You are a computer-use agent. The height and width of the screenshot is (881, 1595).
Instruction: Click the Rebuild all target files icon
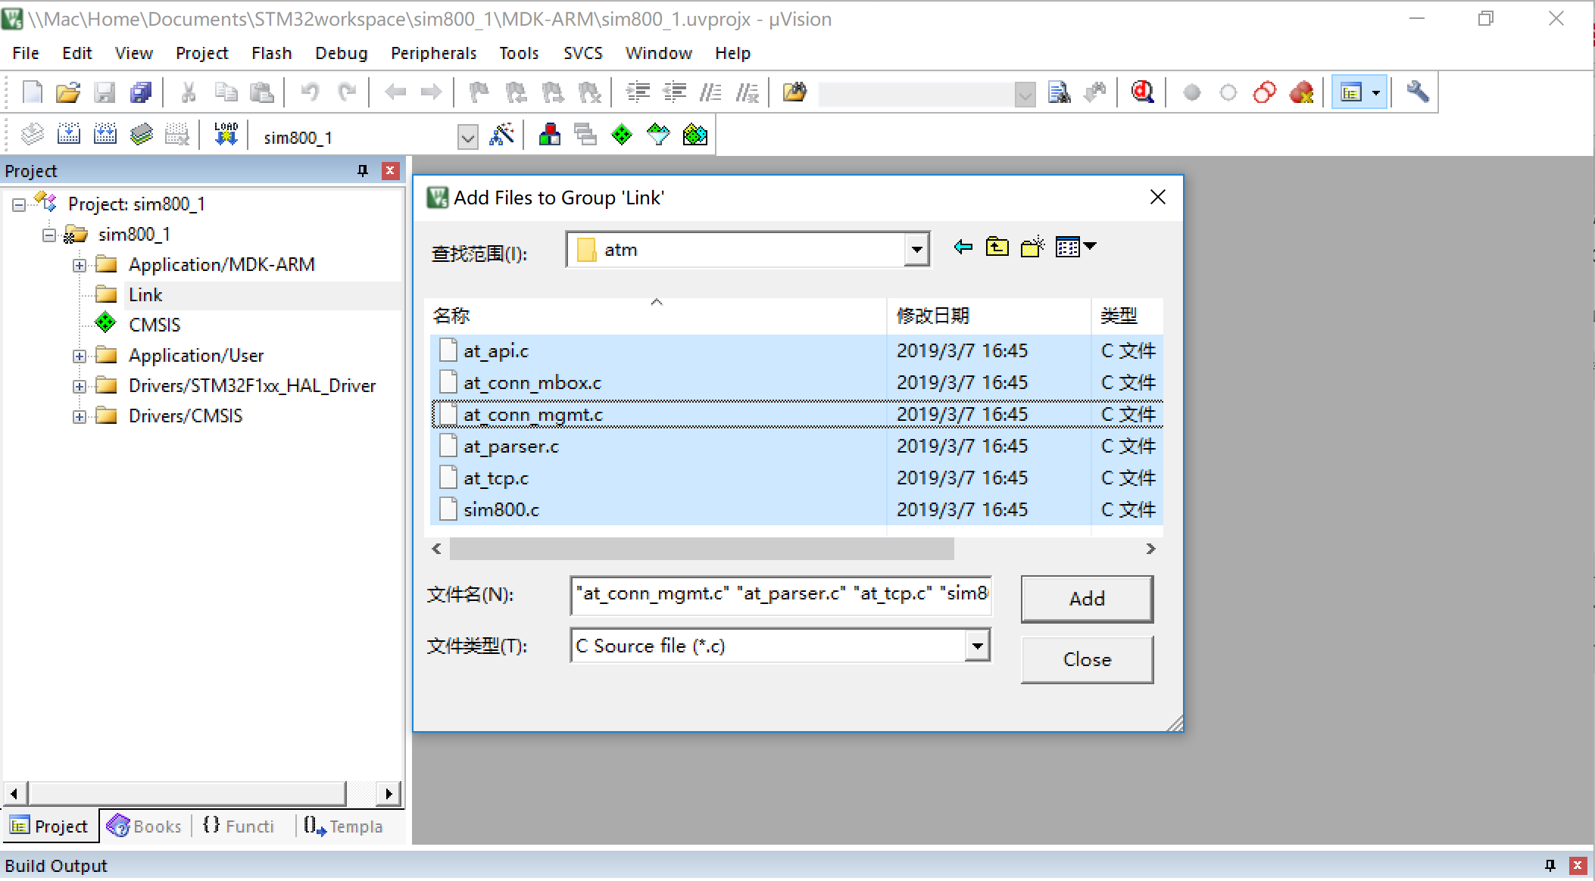pyautogui.click(x=105, y=135)
